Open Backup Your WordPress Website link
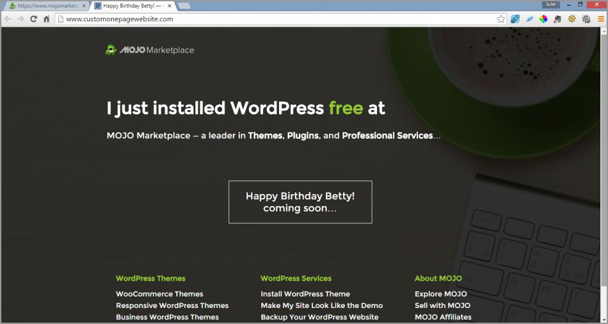Screen dimensions: 608x324 (x=319, y=317)
